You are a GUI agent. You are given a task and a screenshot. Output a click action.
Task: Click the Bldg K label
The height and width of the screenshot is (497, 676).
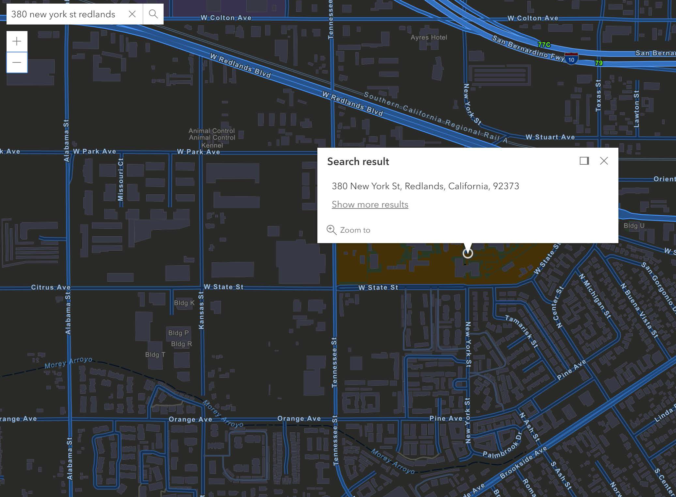pos(184,303)
